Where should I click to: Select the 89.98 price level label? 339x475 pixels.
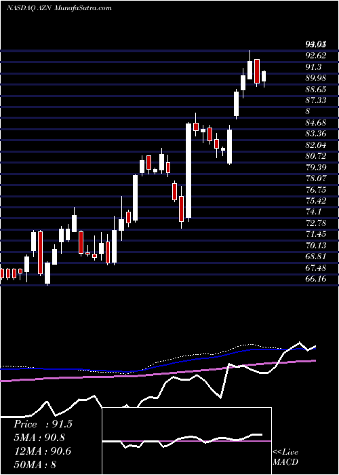click(x=316, y=78)
